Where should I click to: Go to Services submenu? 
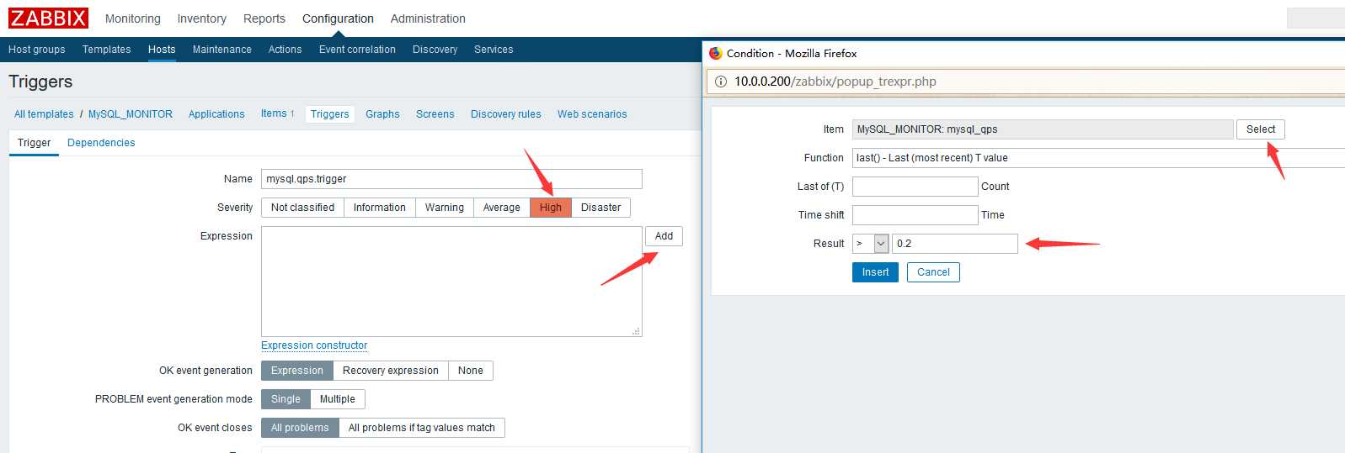point(494,50)
